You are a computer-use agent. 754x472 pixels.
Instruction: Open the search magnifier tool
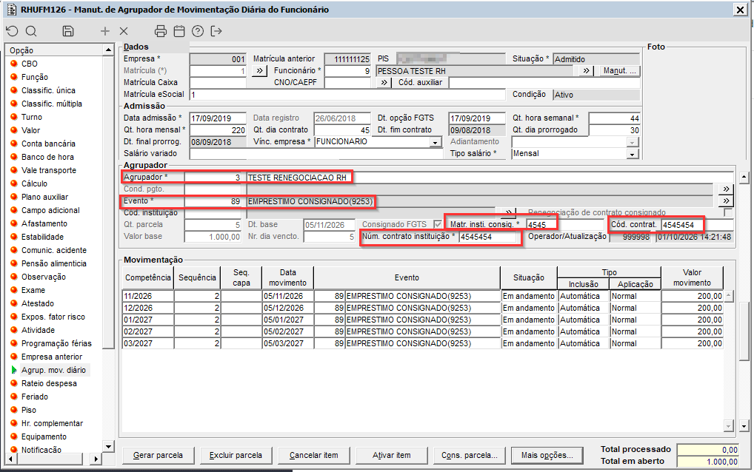click(x=31, y=31)
